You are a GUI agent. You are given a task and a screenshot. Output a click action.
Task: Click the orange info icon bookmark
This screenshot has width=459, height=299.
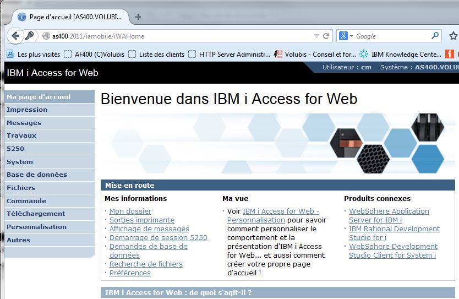450,54
